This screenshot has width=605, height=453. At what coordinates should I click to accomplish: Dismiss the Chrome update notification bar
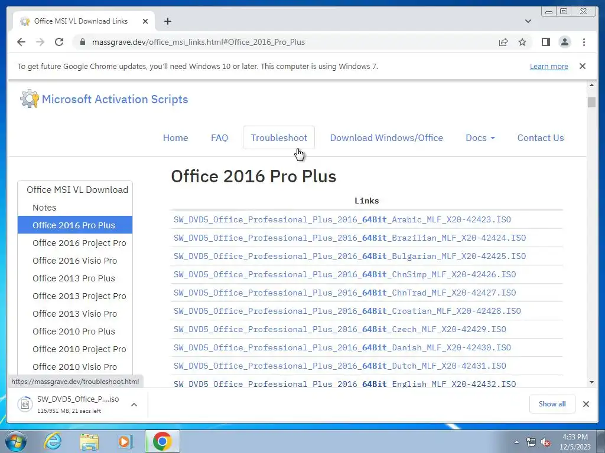pos(583,66)
